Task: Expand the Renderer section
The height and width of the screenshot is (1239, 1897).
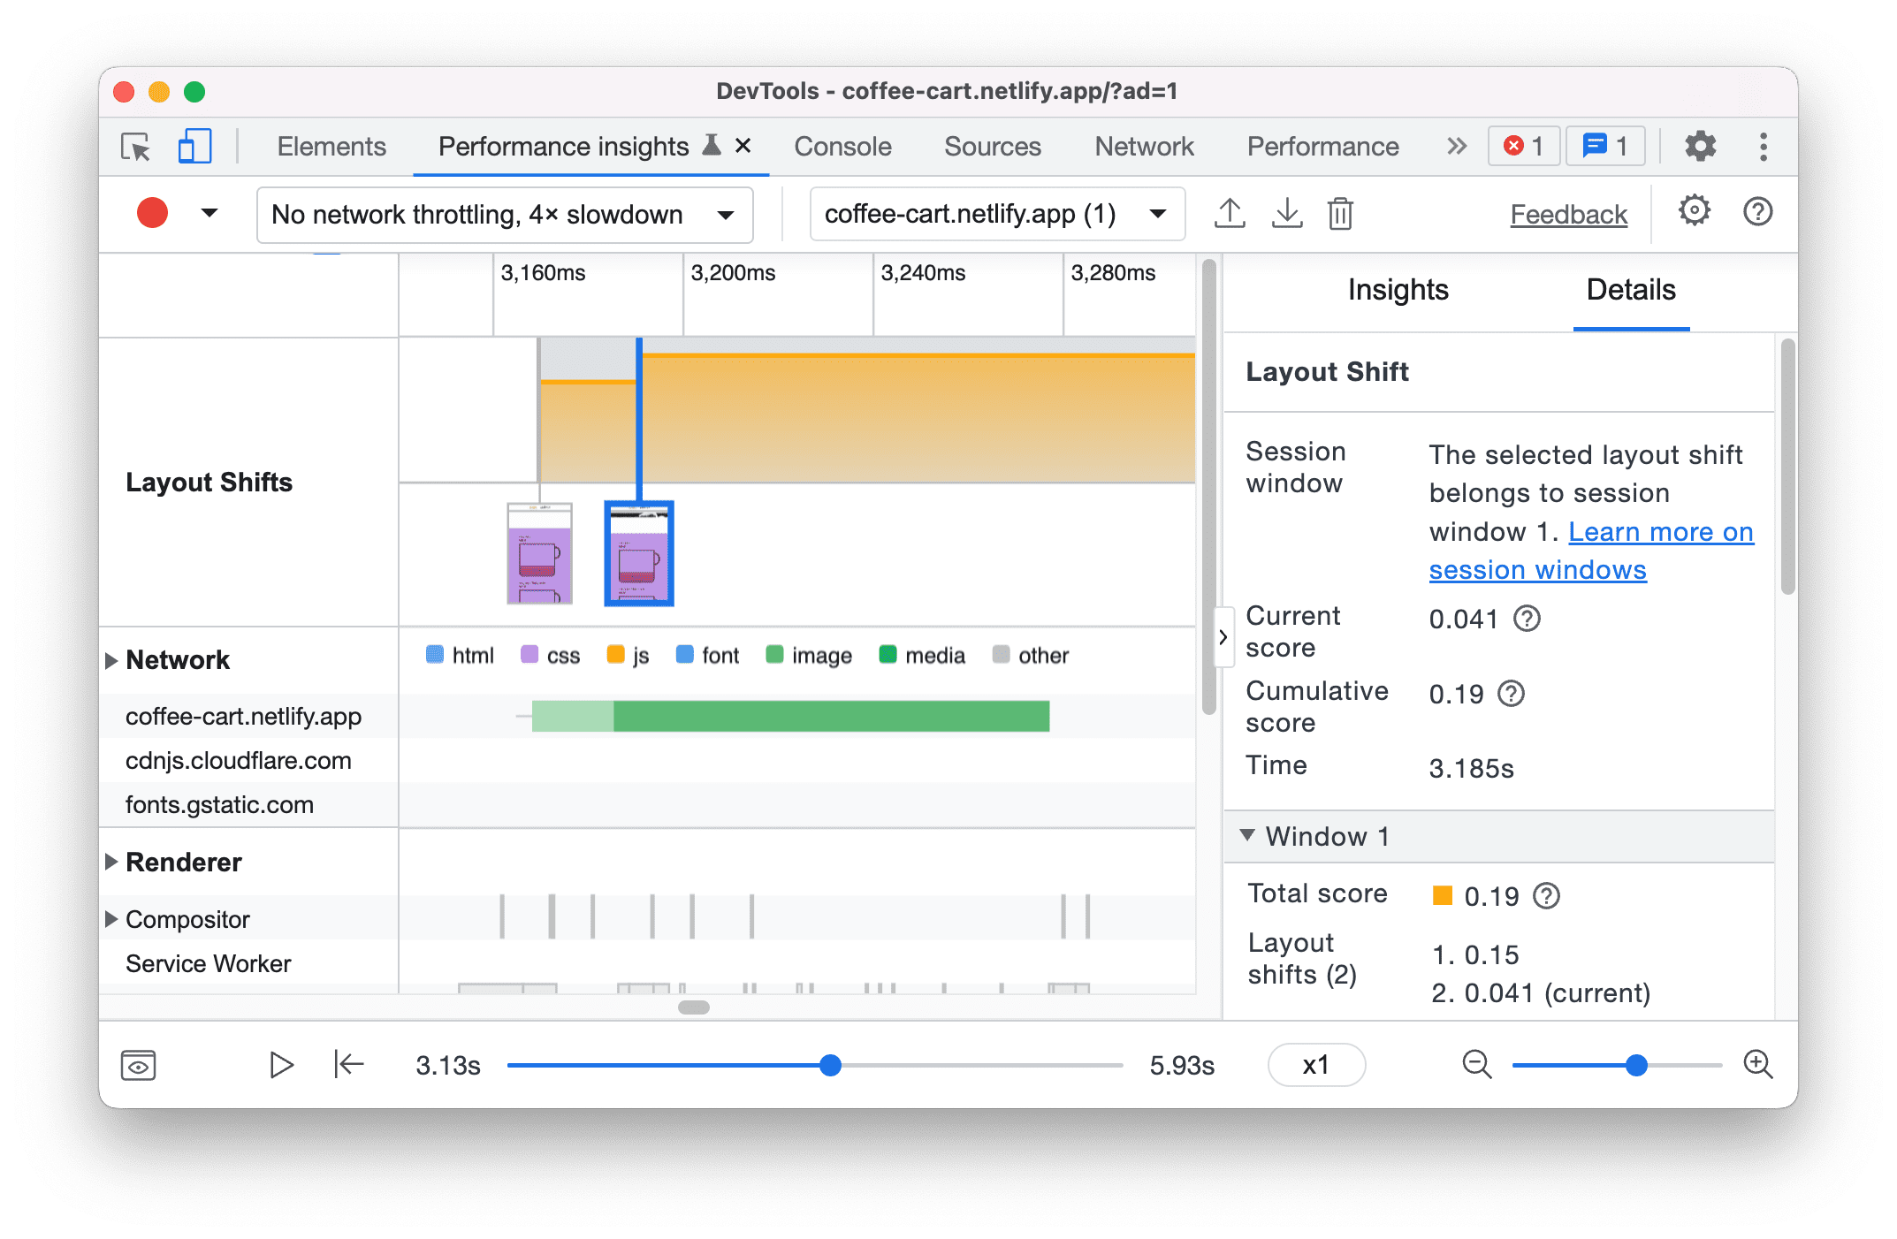Action: point(116,859)
